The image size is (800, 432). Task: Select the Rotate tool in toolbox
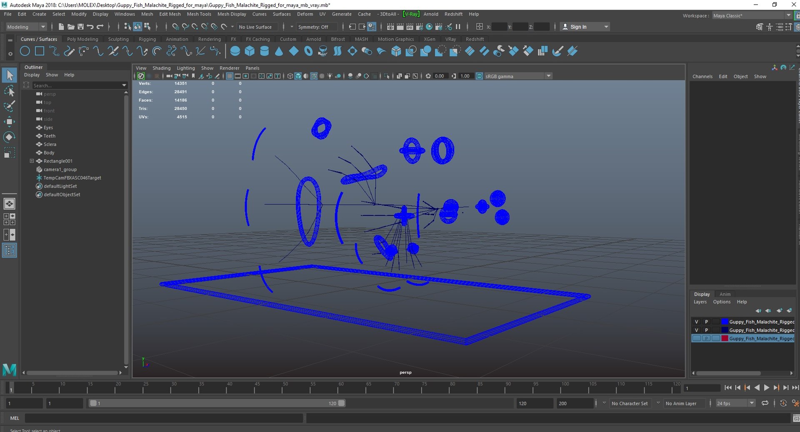coord(9,137)
